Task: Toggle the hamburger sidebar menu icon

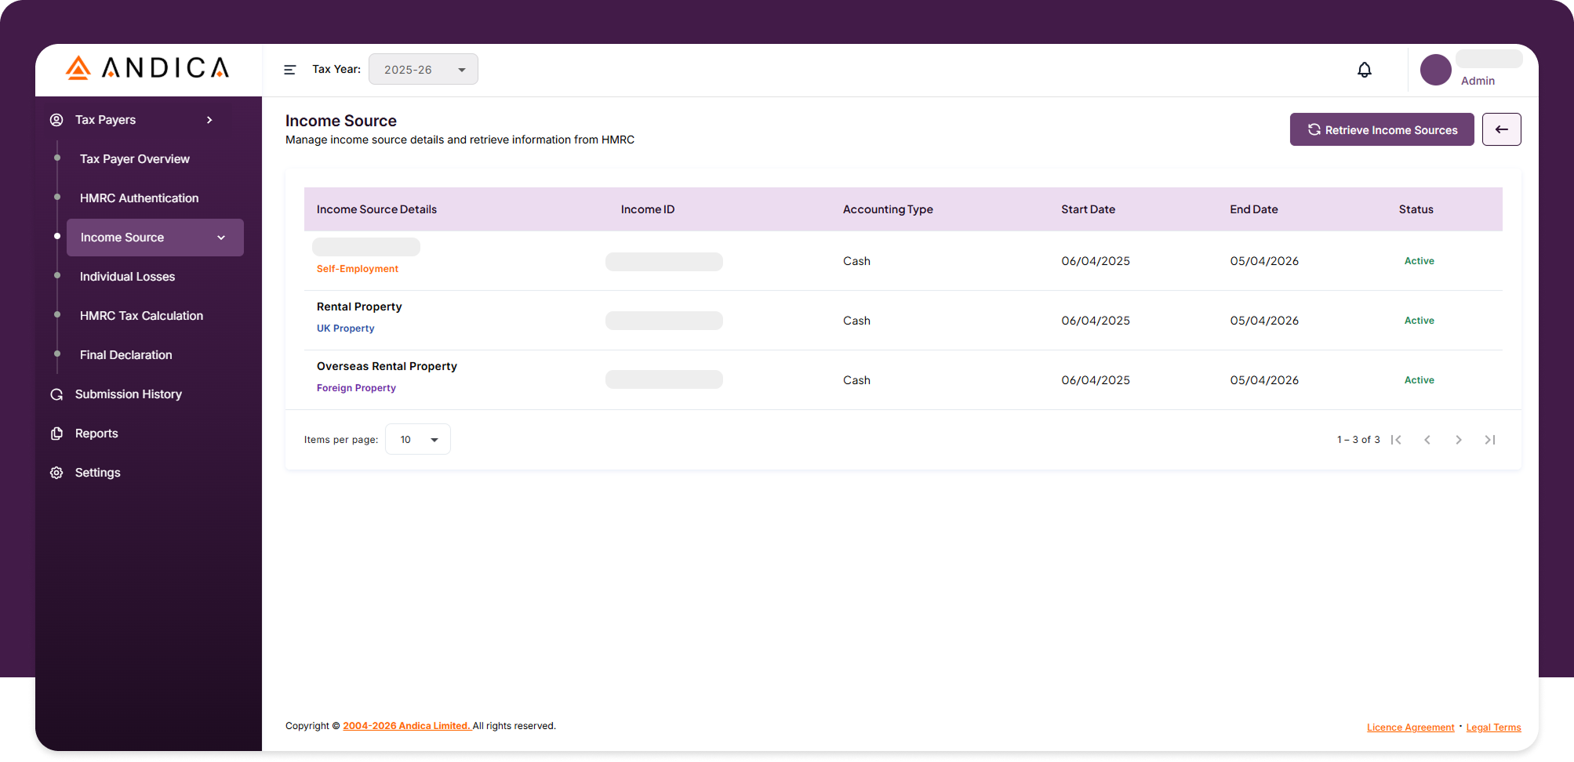Action: pyautogui.click(x=289, y=70)
